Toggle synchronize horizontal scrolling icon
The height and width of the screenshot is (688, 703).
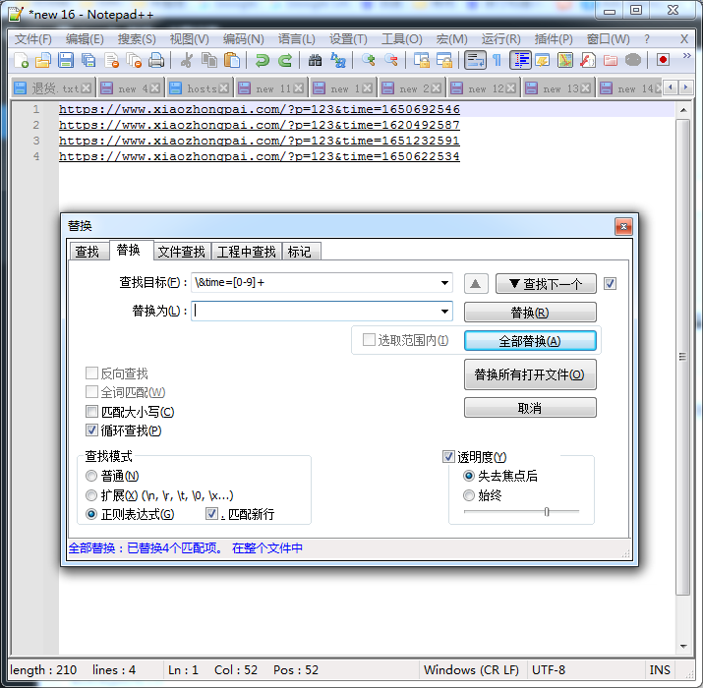click(x=443, y=60)
